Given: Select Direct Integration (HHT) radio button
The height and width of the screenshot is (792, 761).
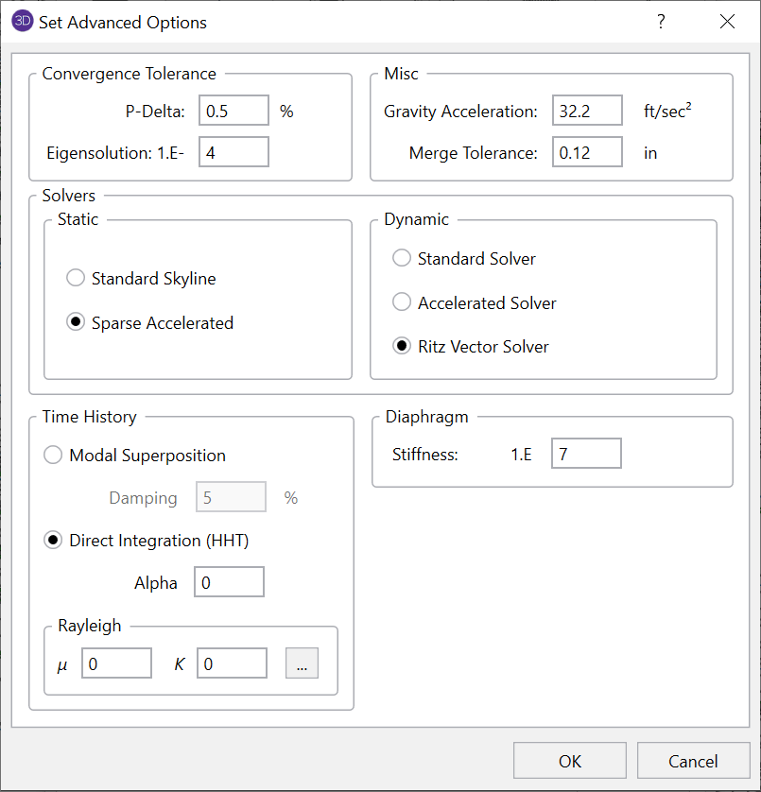Looking at the screenshot, I should point(54,541).
